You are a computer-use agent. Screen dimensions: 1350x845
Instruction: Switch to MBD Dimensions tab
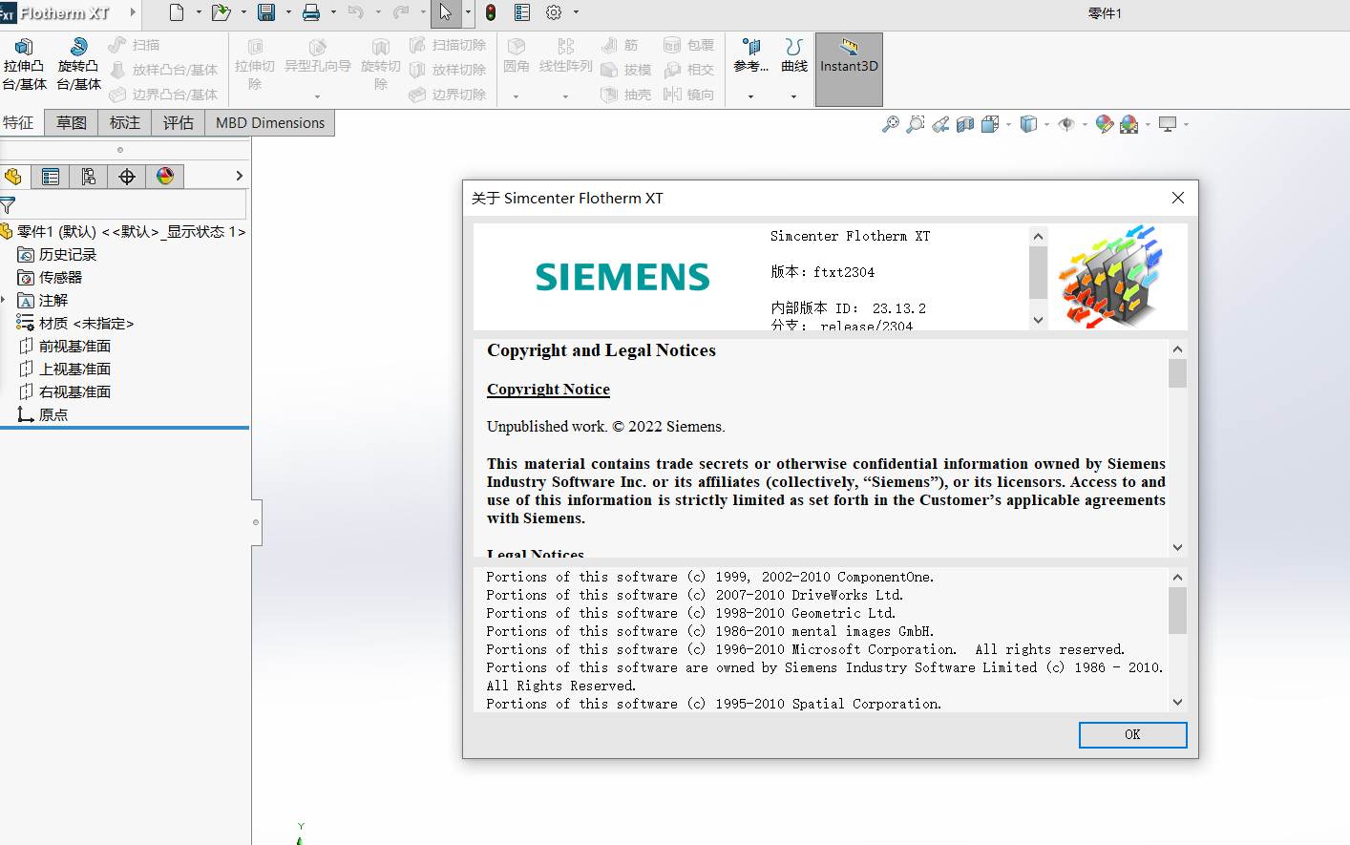click(270, 122)
